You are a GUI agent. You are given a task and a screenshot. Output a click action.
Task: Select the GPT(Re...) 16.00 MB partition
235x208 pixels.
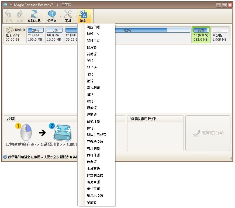click(54, 35)
